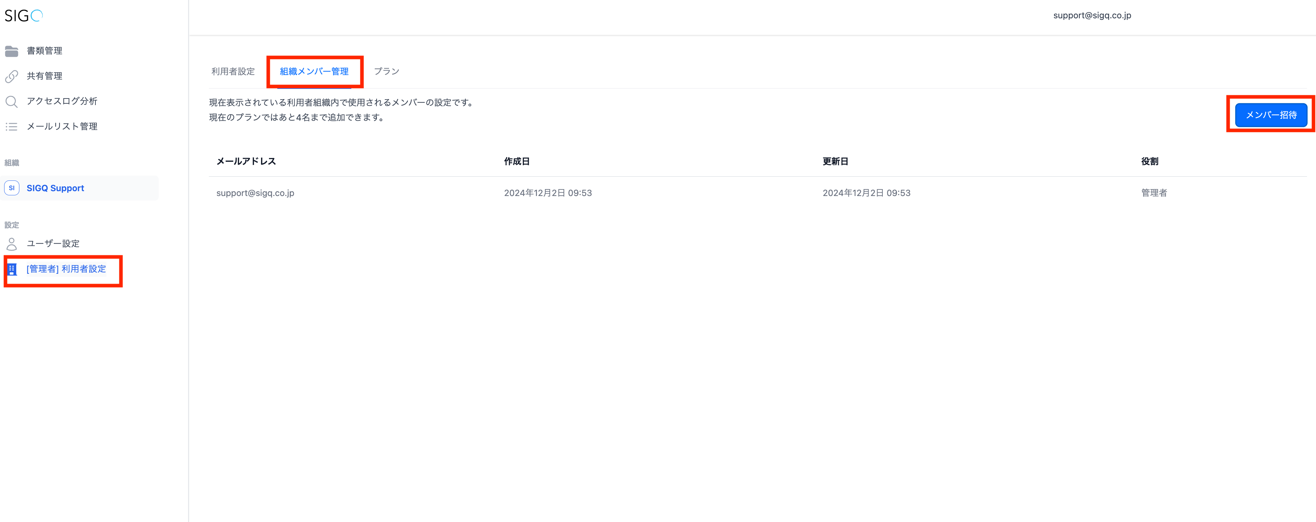This screenshot has height=522, width=1316.
Task: Open 書類管理 in the sidebar
Action: [x=45, y=50]
